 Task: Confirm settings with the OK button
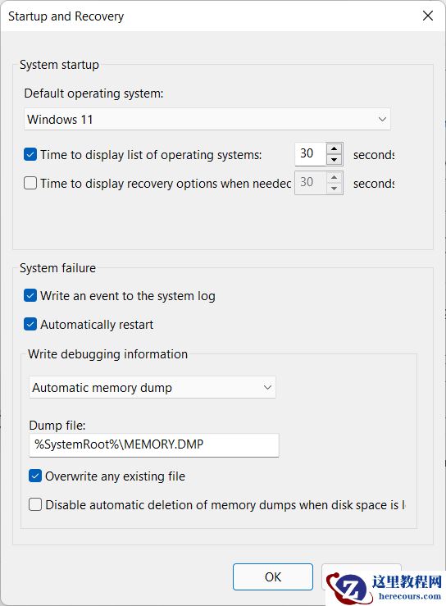pyautogui.click(x=273, y=576)
